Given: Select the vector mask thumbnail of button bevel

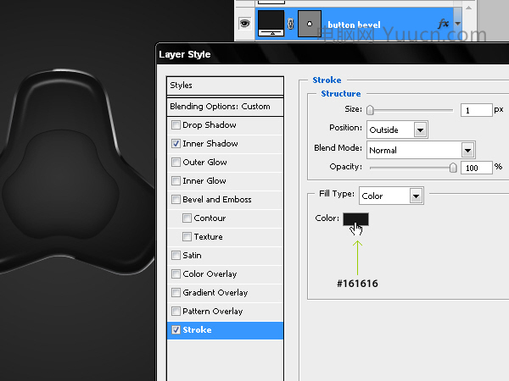Looking at the screenshot, I should (310, 24).
